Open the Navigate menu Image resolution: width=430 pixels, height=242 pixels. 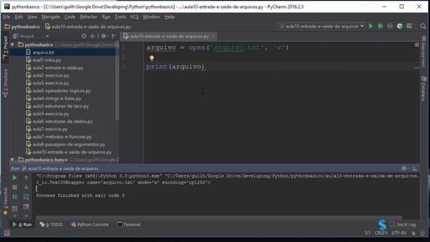pos(51,17)
